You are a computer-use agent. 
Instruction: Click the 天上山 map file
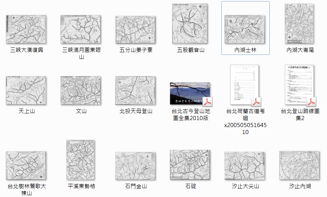26,91
